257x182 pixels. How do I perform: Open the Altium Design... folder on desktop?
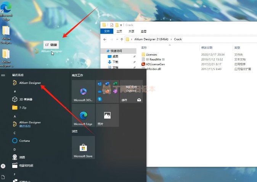pyautogui.click(x=6, y=35)
